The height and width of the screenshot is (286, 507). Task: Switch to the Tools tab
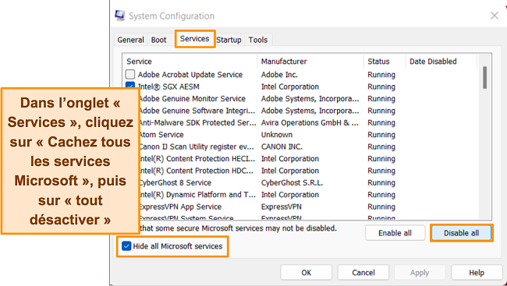pyautogui.click(x=258, y=40)
